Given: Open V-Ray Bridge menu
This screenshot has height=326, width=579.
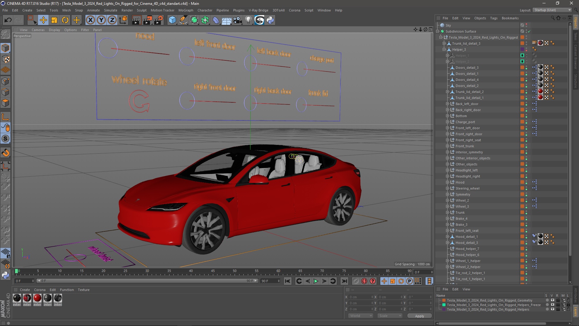Looking at the screenshot, I should click(x=258, y=10).
